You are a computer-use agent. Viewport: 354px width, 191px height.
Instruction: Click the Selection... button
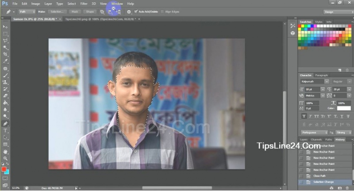pos(58,11)
